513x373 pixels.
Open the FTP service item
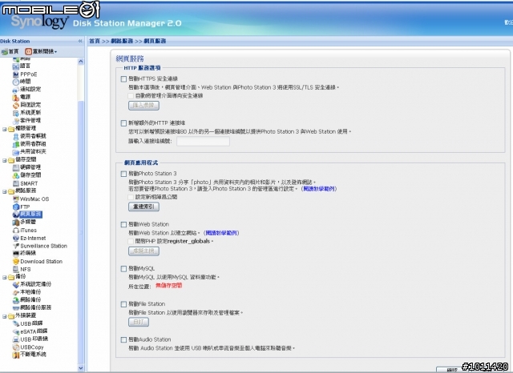tap(22, 207)
